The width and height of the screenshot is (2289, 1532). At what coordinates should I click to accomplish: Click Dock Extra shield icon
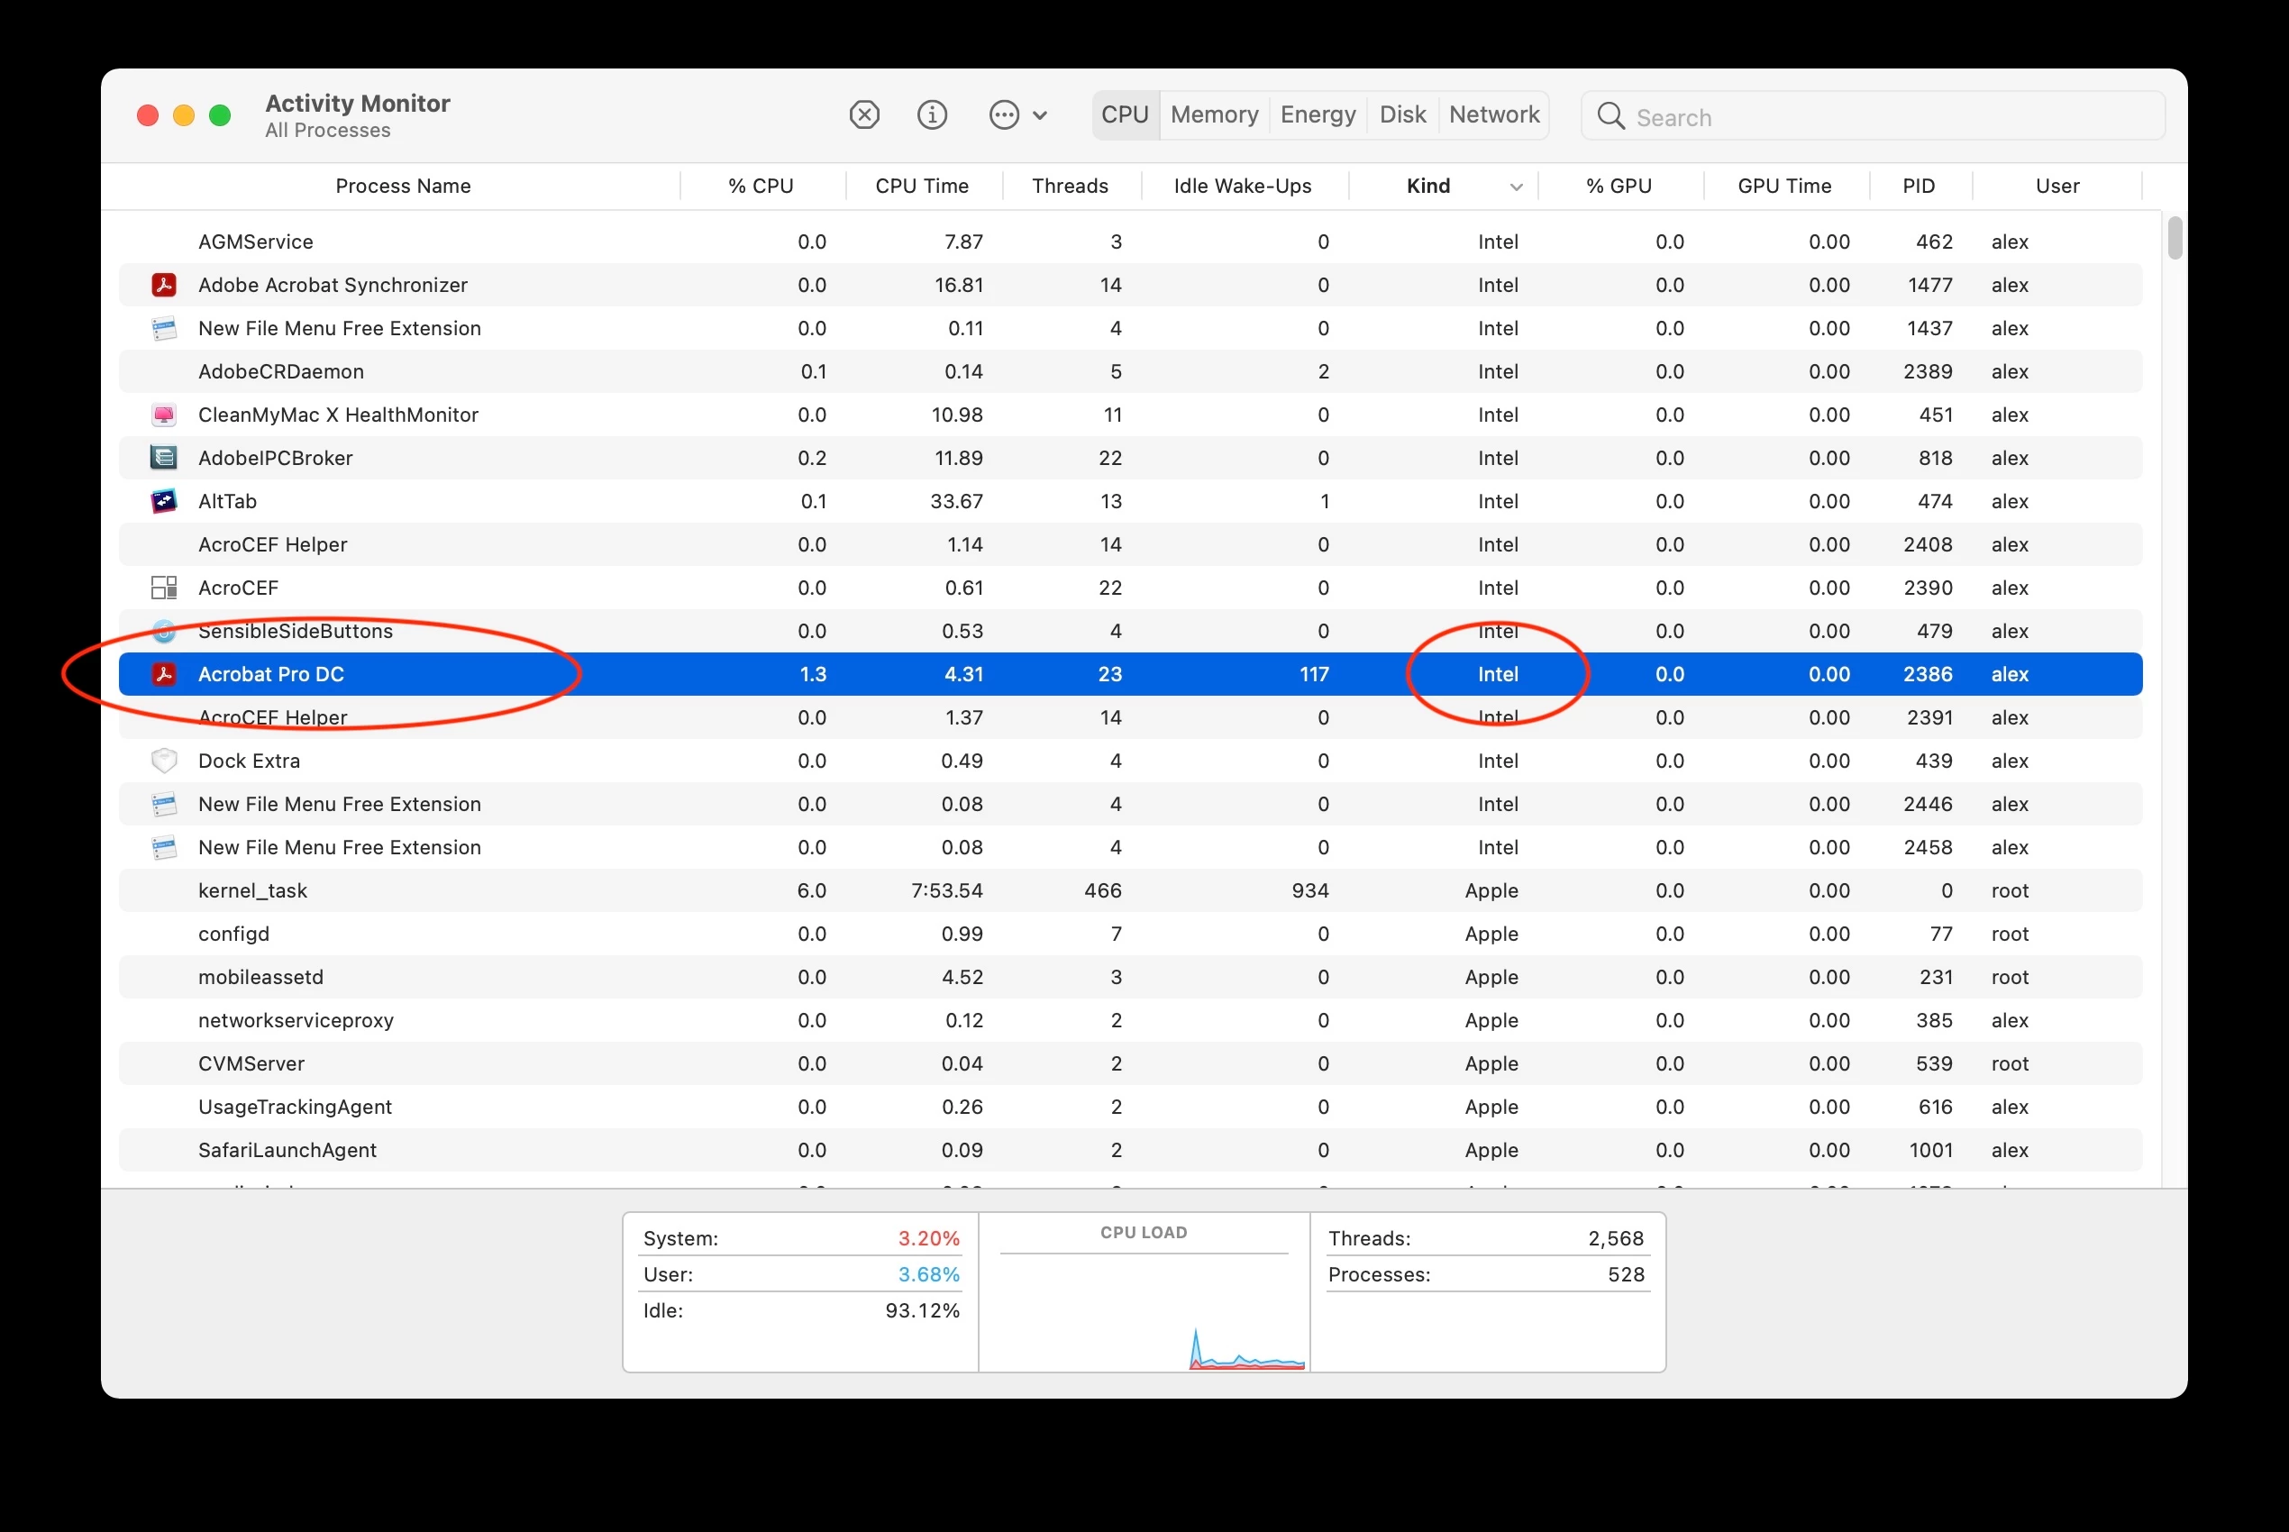(x=164, y=760)
